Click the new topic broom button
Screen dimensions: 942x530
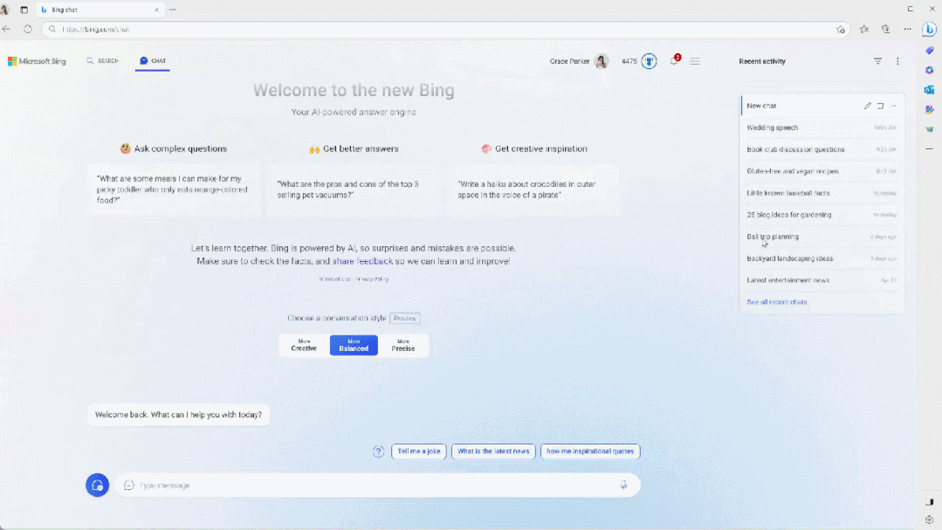(97, 485)
